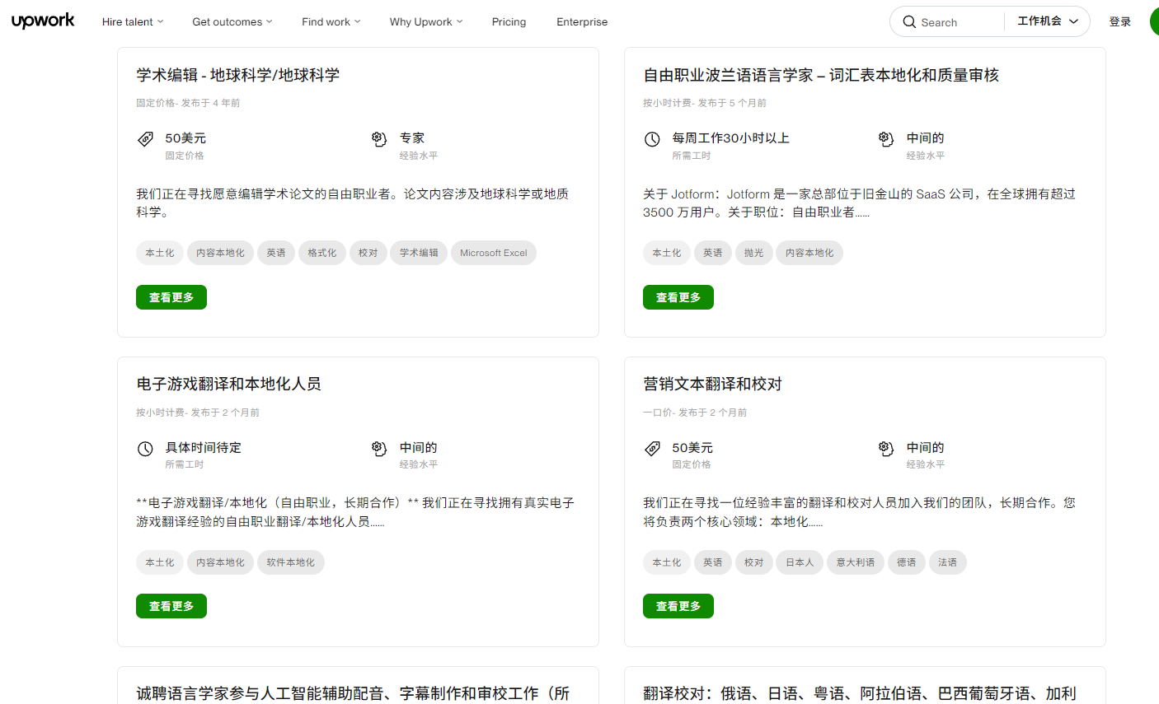
Task: Click 查看更多 in 营销文本翻译和校对 card
Action: pyautogui.click(x=678, y=606)
